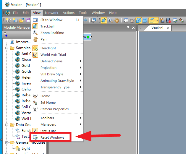Open the Actions menu
This screenshot has height=154, width=186.
click(x=69, y=13)
